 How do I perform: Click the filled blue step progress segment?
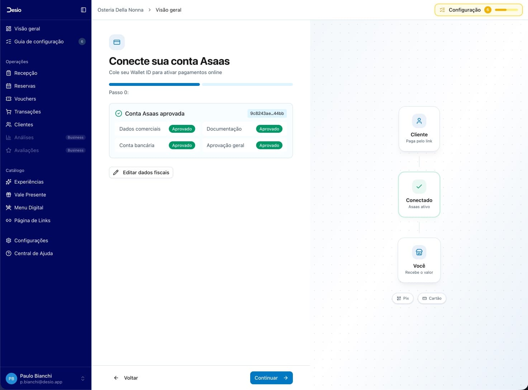click(x=154, y=84)
